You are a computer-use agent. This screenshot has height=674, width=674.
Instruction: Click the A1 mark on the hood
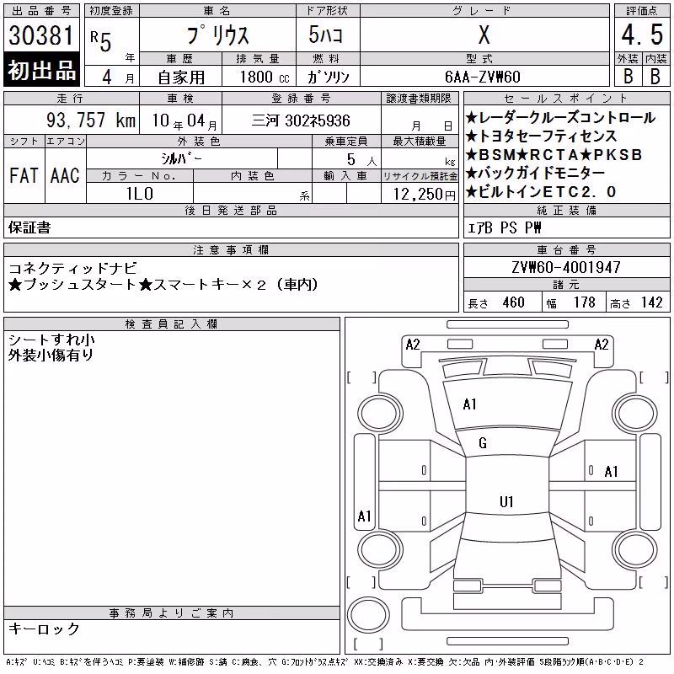(x=469, y=404)
